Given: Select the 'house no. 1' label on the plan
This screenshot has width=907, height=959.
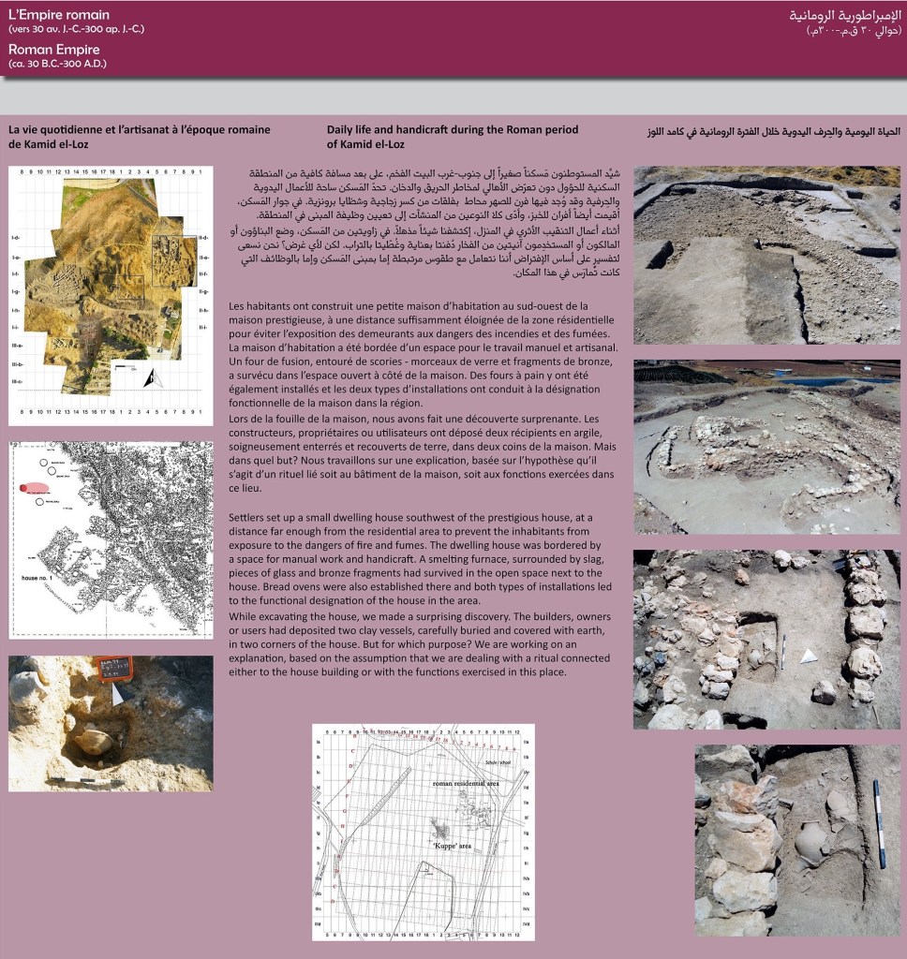Looking at the screenshot, I should (36, 578).
